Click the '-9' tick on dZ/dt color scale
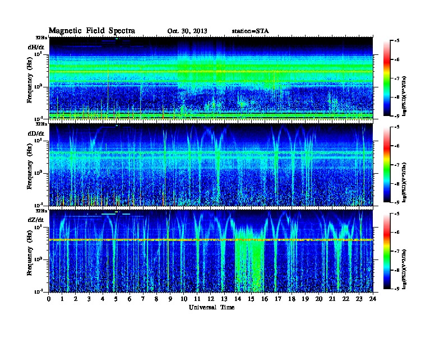Viewport: 444px width, 343px height. pos(397,289)
